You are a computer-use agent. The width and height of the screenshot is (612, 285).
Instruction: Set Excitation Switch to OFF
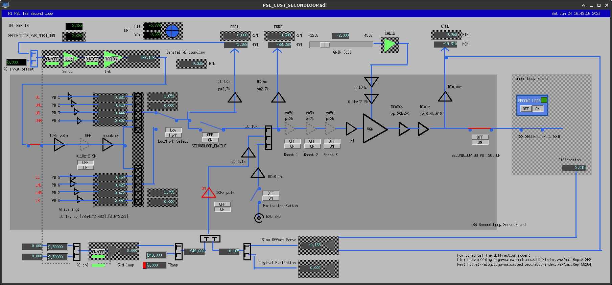coord(270,193)
